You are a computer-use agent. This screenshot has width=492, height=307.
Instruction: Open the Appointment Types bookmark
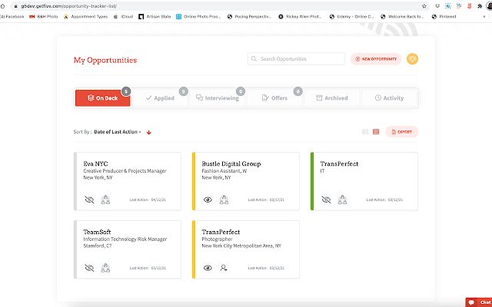pyautogui.click(x=85, y=17)
